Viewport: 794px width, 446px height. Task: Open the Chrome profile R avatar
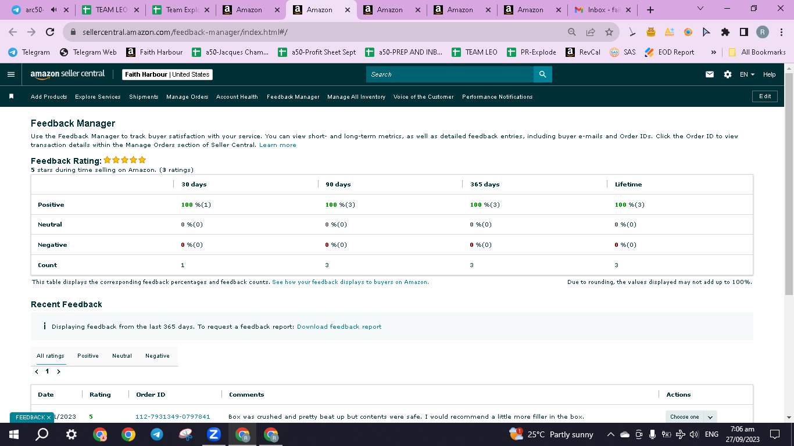click(x=763, y=33)
